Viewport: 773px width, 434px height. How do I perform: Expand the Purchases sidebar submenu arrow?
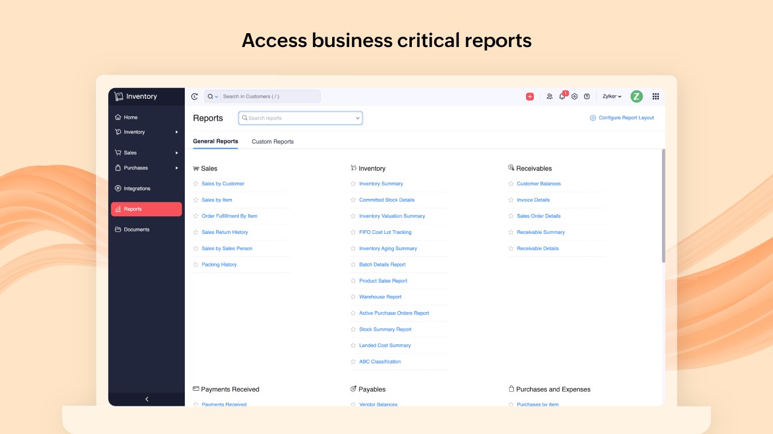pyautogui.click(x=177, y=168)
